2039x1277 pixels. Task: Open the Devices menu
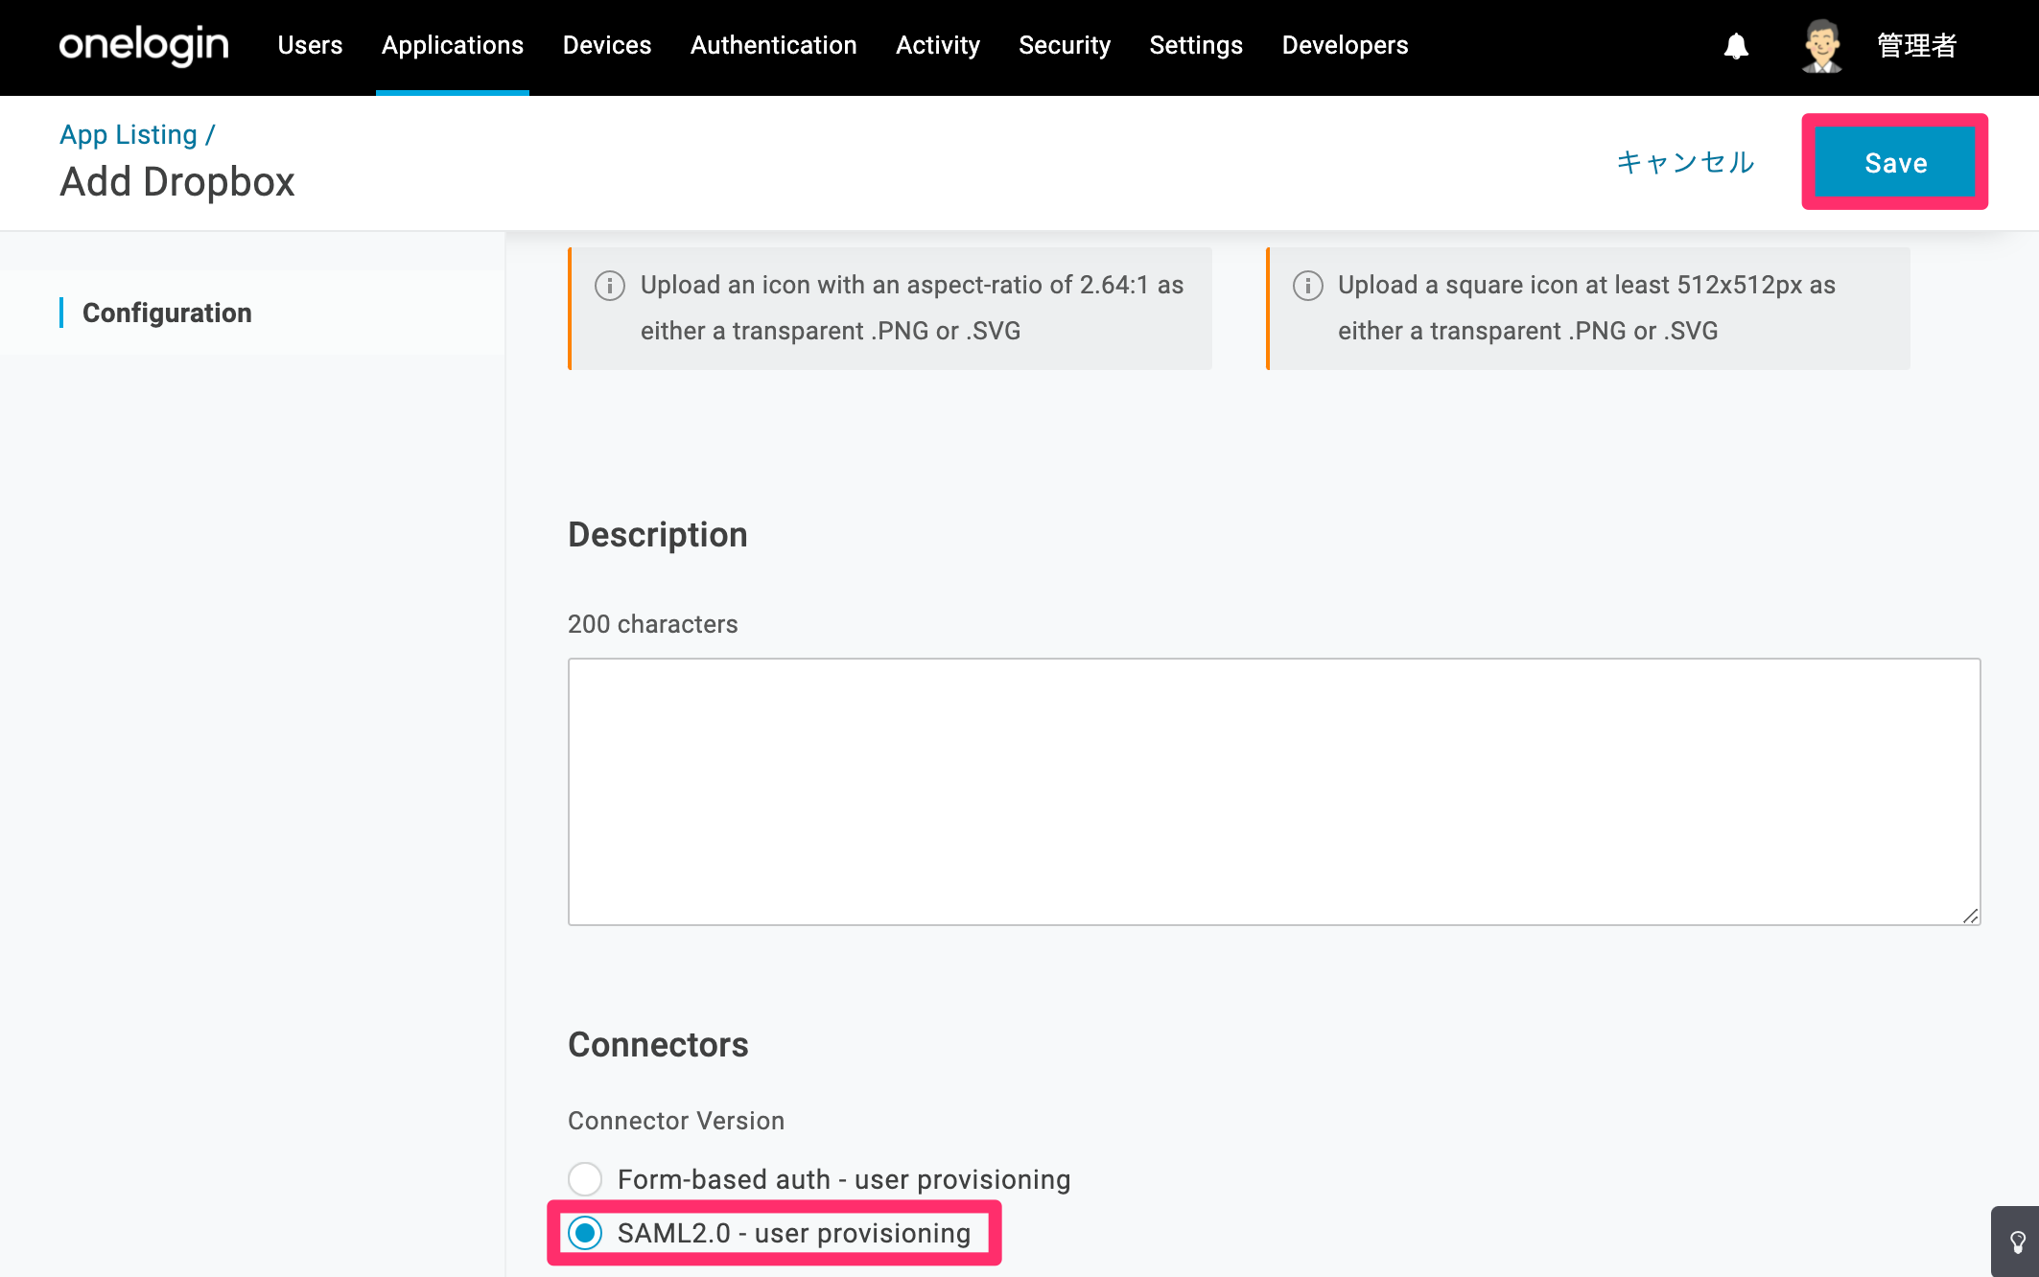pyautogui.click(x=607, y=45)
